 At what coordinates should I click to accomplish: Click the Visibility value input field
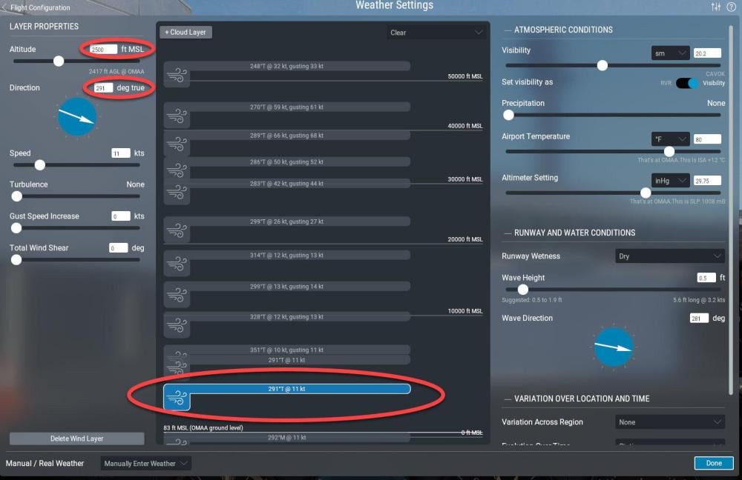pos(707,53)
